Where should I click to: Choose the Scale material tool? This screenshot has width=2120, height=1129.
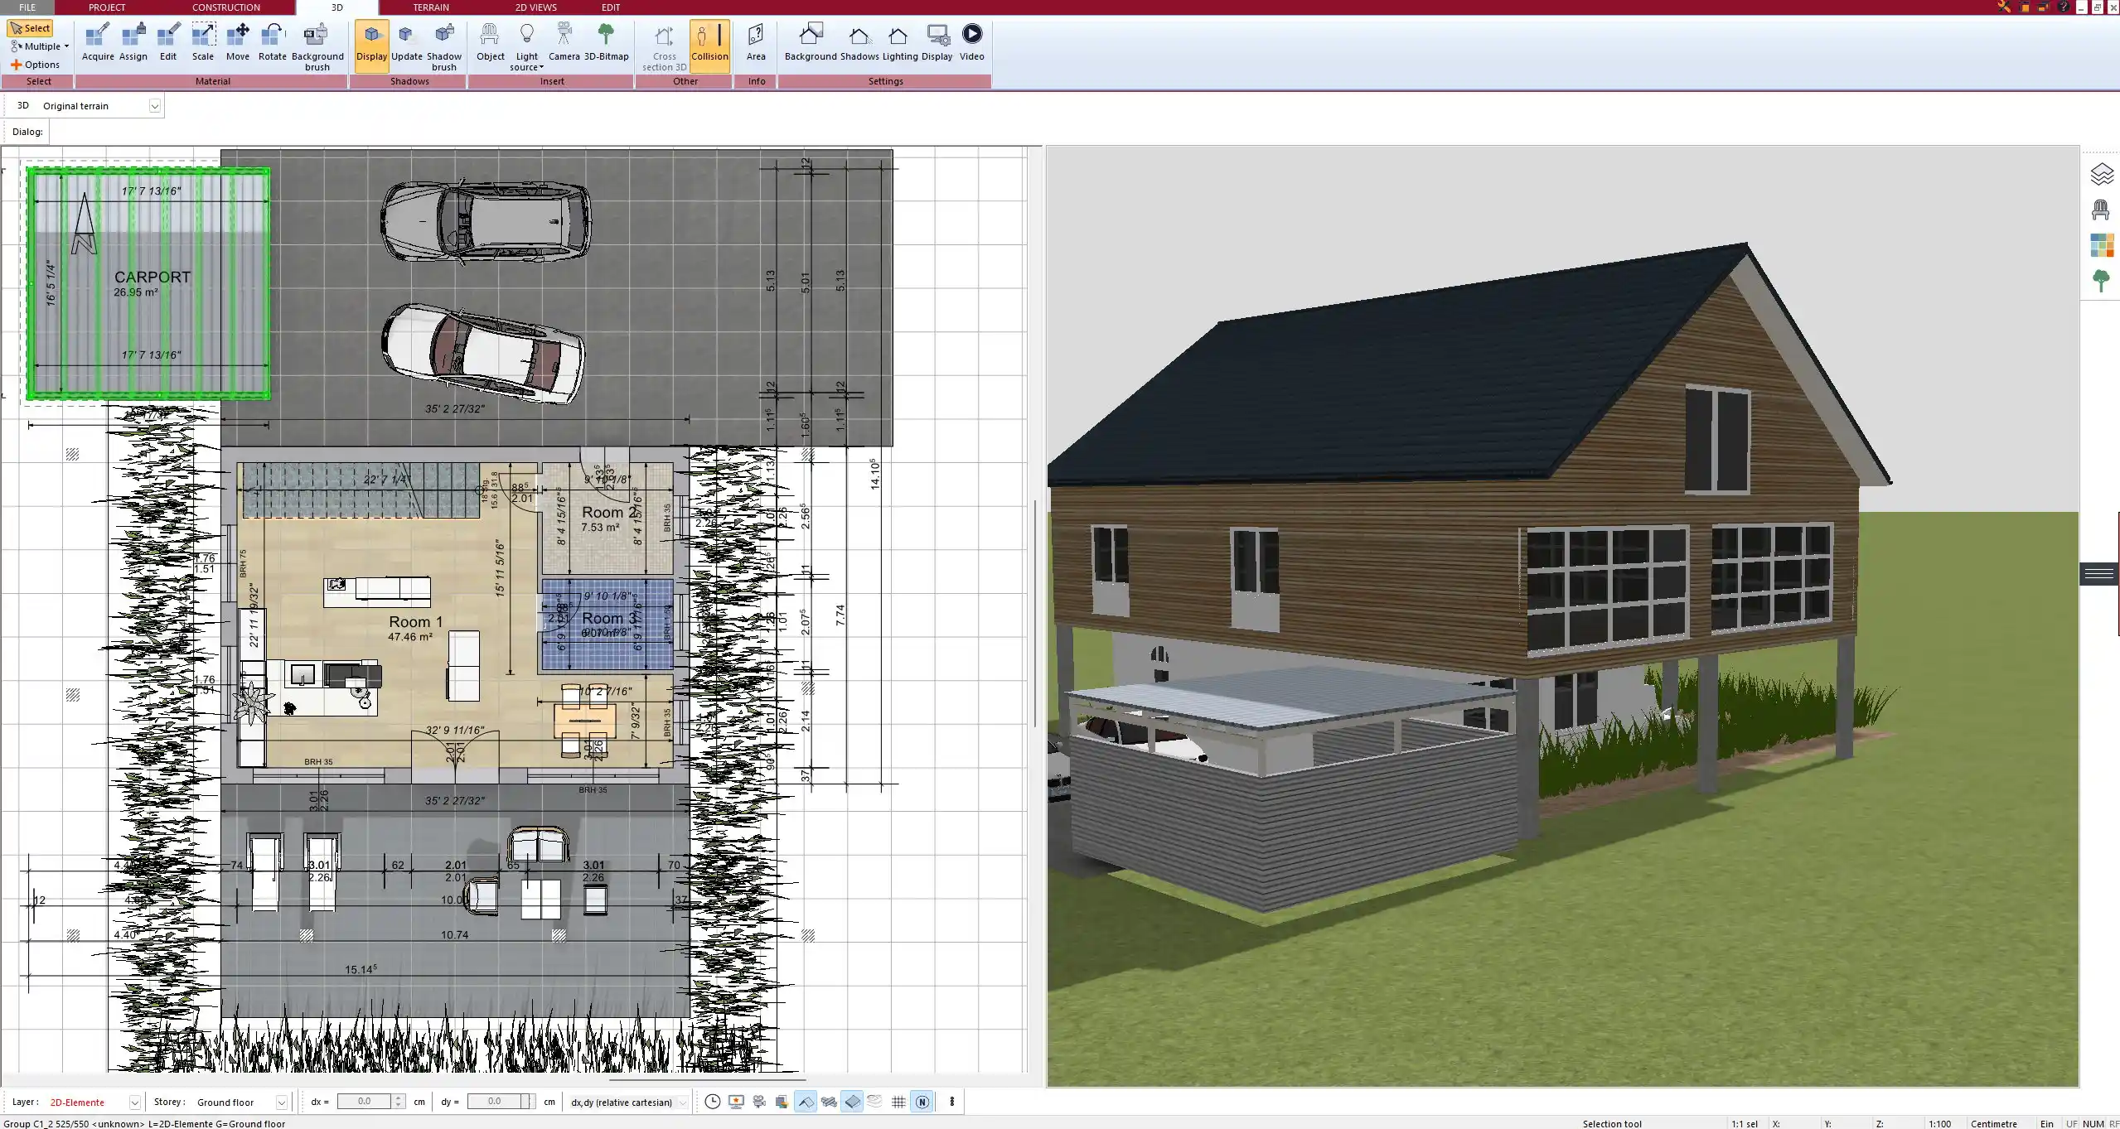tap(203, 43)
